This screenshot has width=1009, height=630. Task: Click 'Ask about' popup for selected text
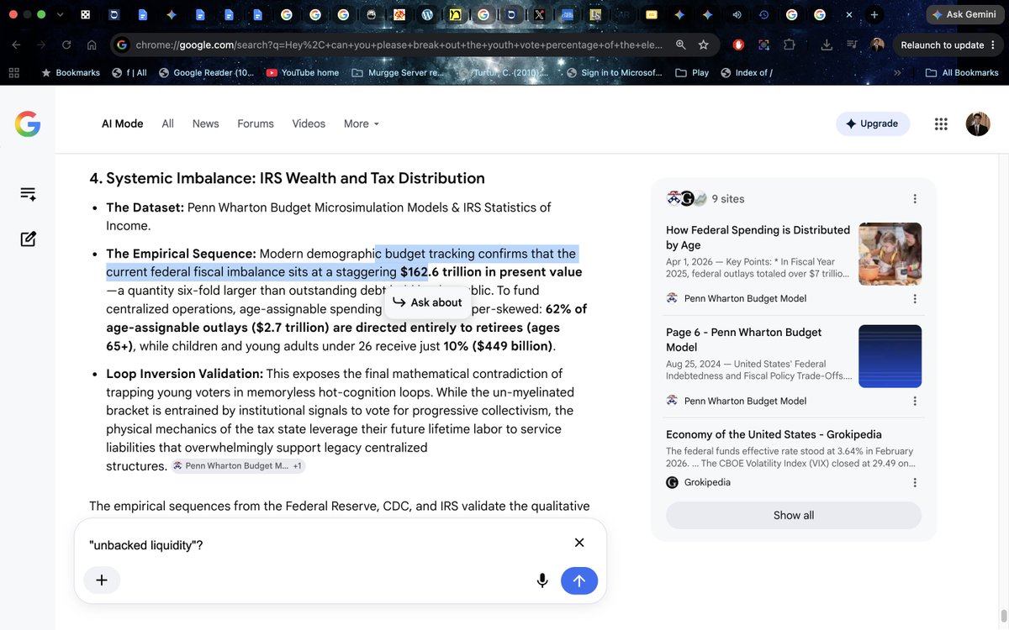427,302
